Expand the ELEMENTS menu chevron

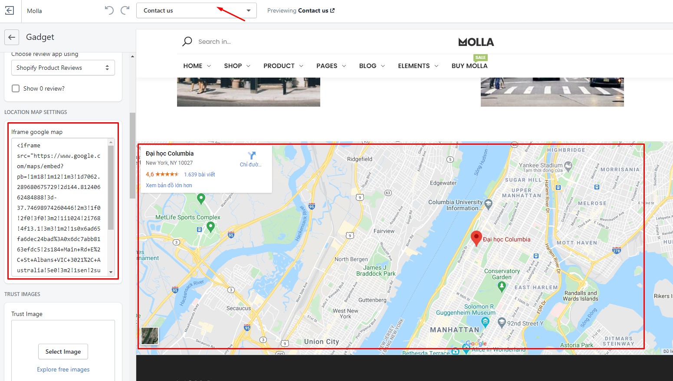[437, 66]
